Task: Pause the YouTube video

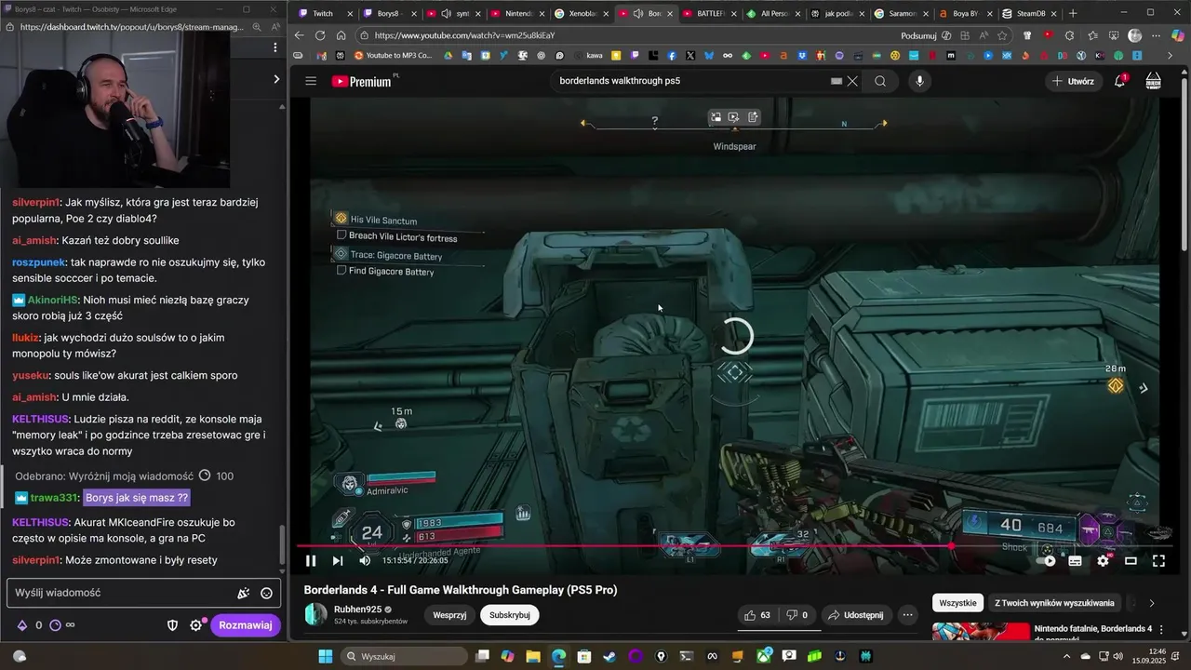Action: tap(311, 560)
